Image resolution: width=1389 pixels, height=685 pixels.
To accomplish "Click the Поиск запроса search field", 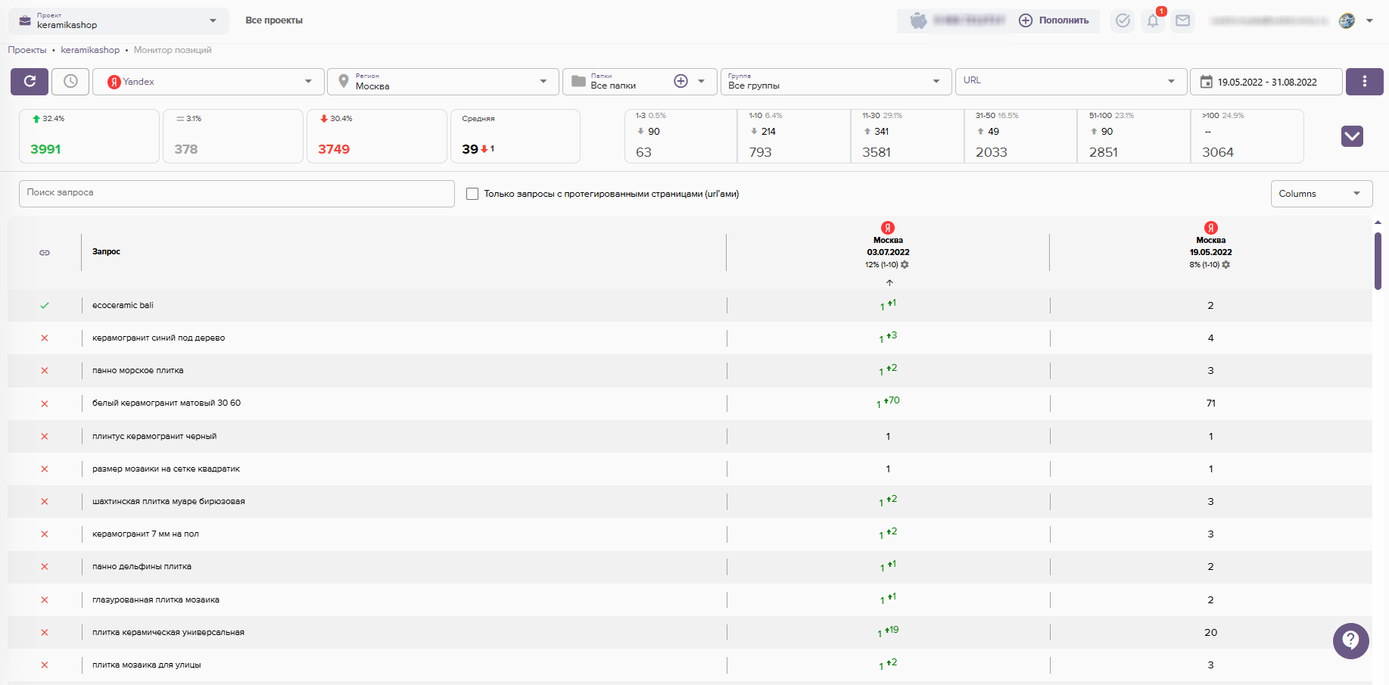I will 236,193.
